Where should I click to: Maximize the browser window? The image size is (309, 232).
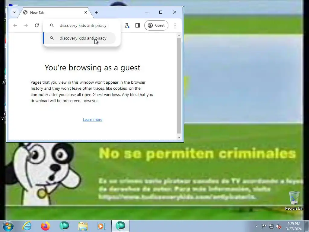pyautogui.click(x=161, y=12)
